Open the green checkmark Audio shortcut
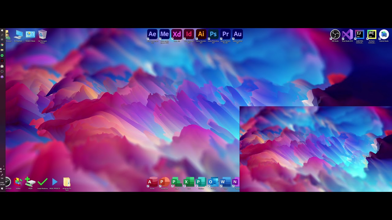Image resolution: width=392 pixels, height=220 pixels. [43, 183]
